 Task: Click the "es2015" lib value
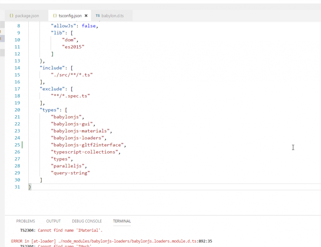tap(73, 47)
